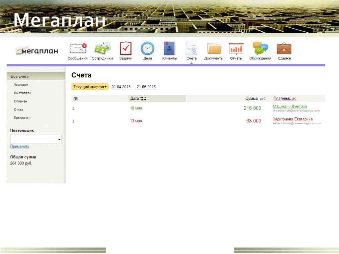Click the 18 мая date

click(136, 108)
